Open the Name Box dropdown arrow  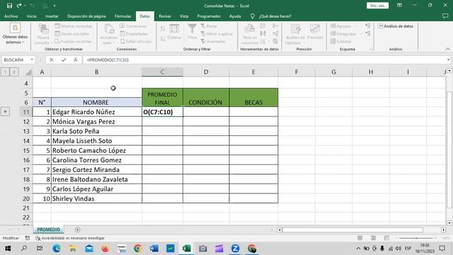click(x=32, y=59)
